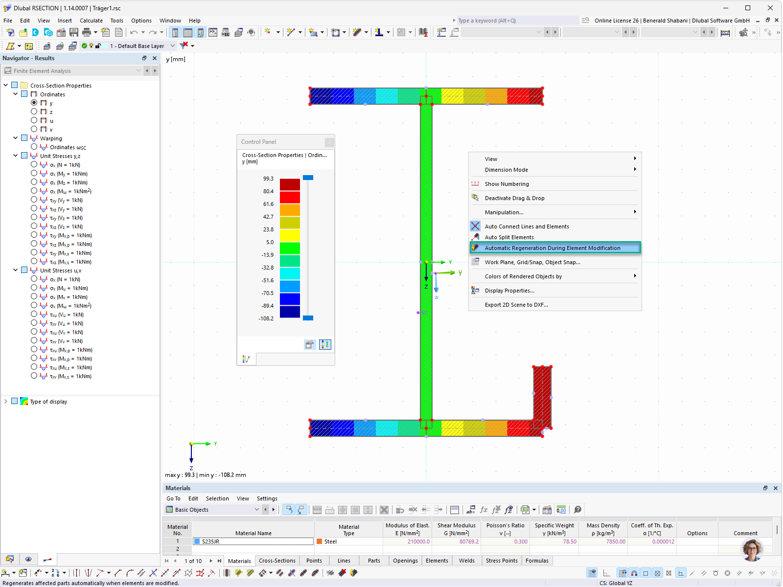Switch to the Cross-Sections tab
Viewport: 783px width, 587px height.
coord(277,561)
